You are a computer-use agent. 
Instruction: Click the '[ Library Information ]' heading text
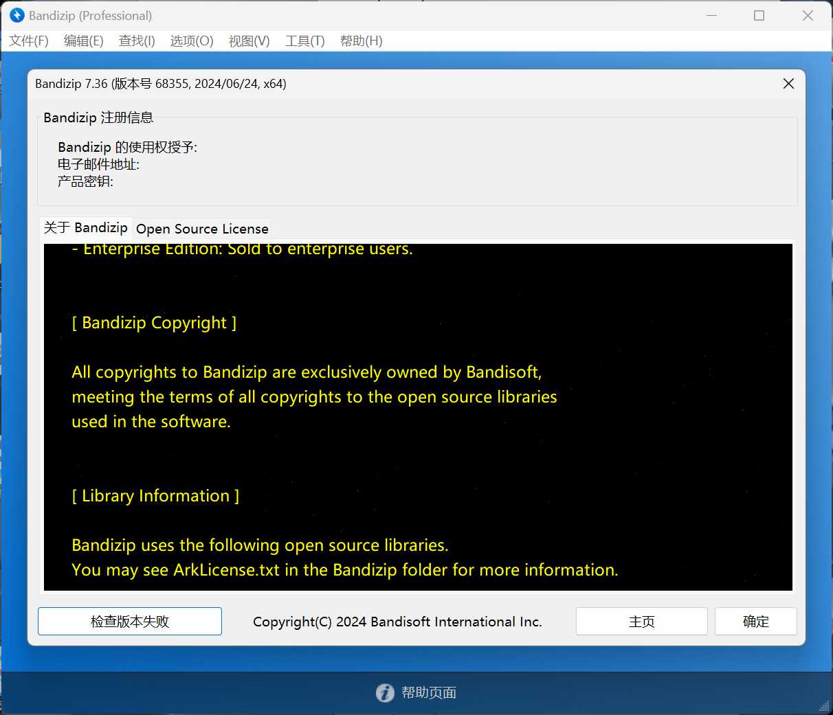tap(155, 496)
